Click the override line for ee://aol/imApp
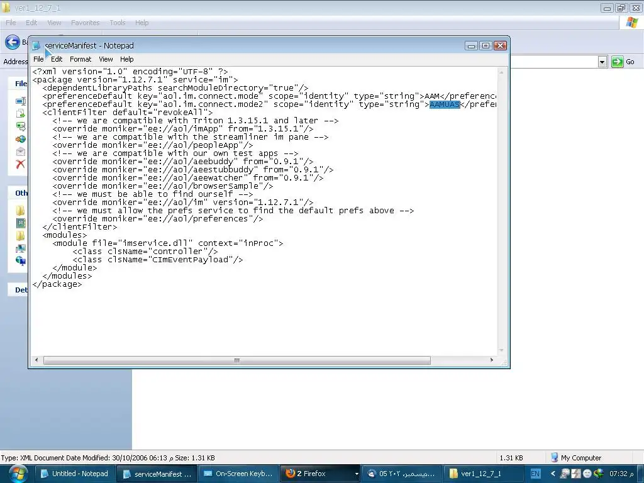 click(183, 128)
